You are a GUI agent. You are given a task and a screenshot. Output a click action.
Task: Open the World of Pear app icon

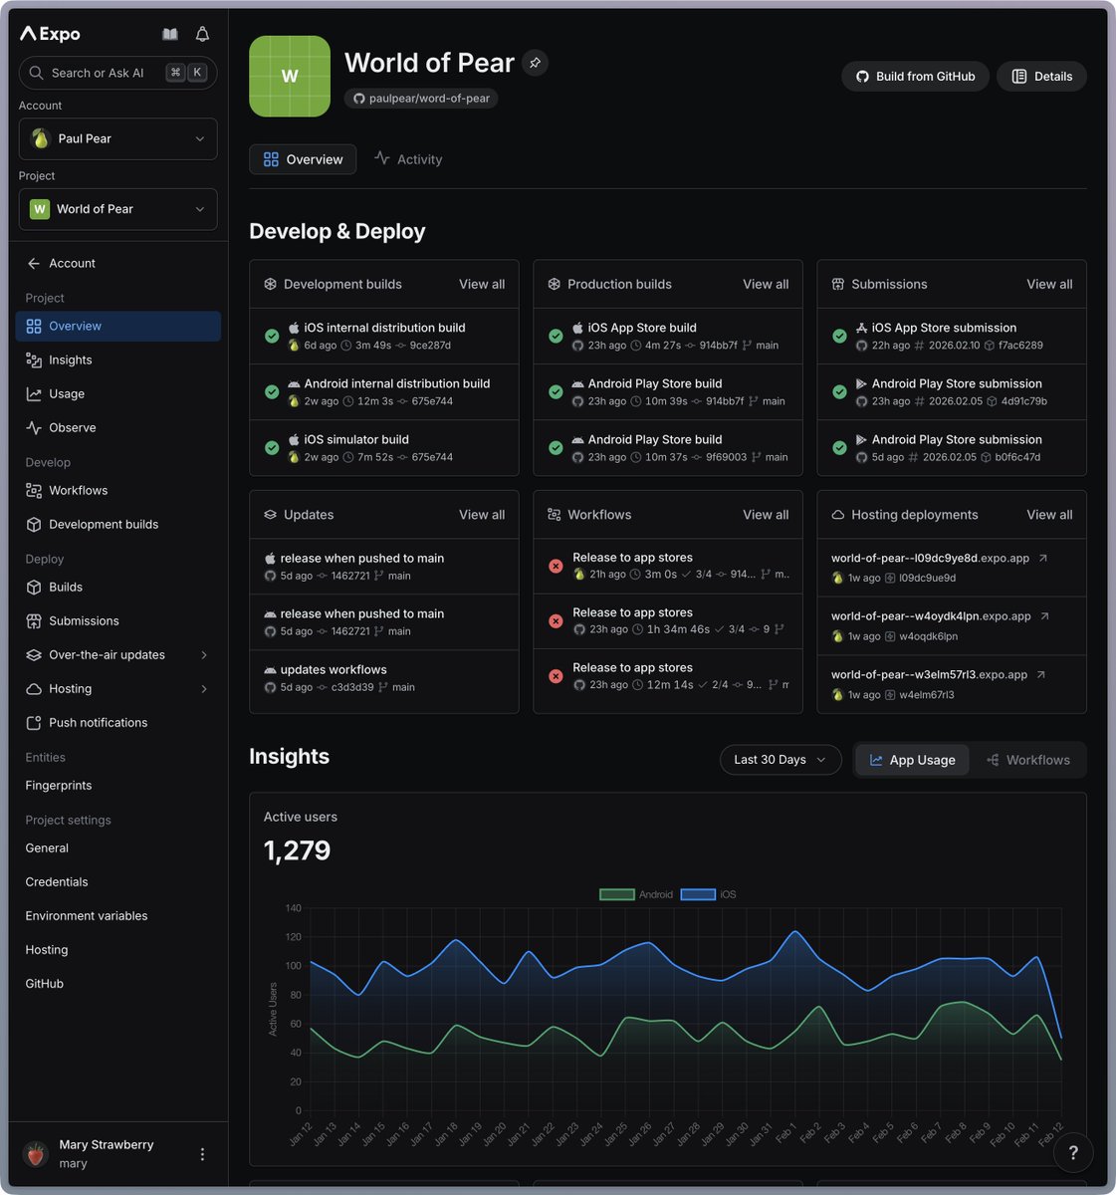tap(290, 77)
